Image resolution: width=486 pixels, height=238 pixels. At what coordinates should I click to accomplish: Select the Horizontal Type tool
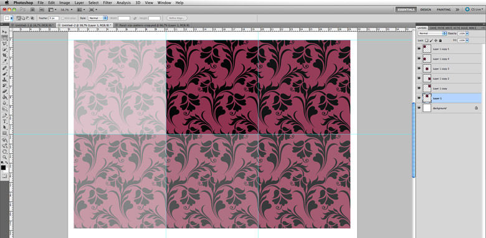click(x=4, y=121)
